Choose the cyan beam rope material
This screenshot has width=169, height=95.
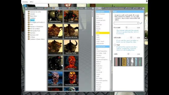136,62
